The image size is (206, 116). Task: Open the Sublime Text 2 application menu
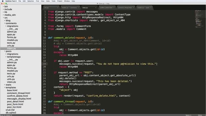11,1
